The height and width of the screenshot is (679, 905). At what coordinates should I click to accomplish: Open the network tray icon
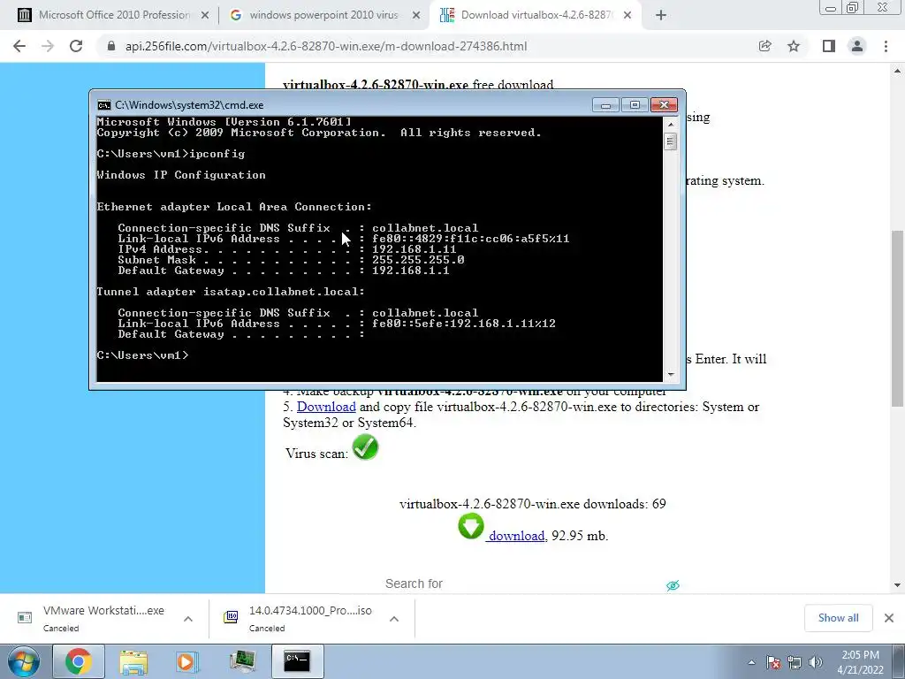pyautogui.click(x=795, y=663)
